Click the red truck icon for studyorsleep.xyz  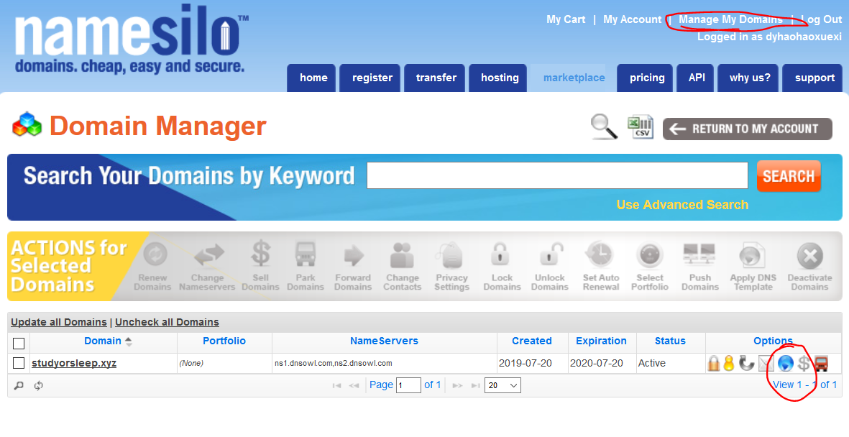pyautogui.click(x=822, y=364)
